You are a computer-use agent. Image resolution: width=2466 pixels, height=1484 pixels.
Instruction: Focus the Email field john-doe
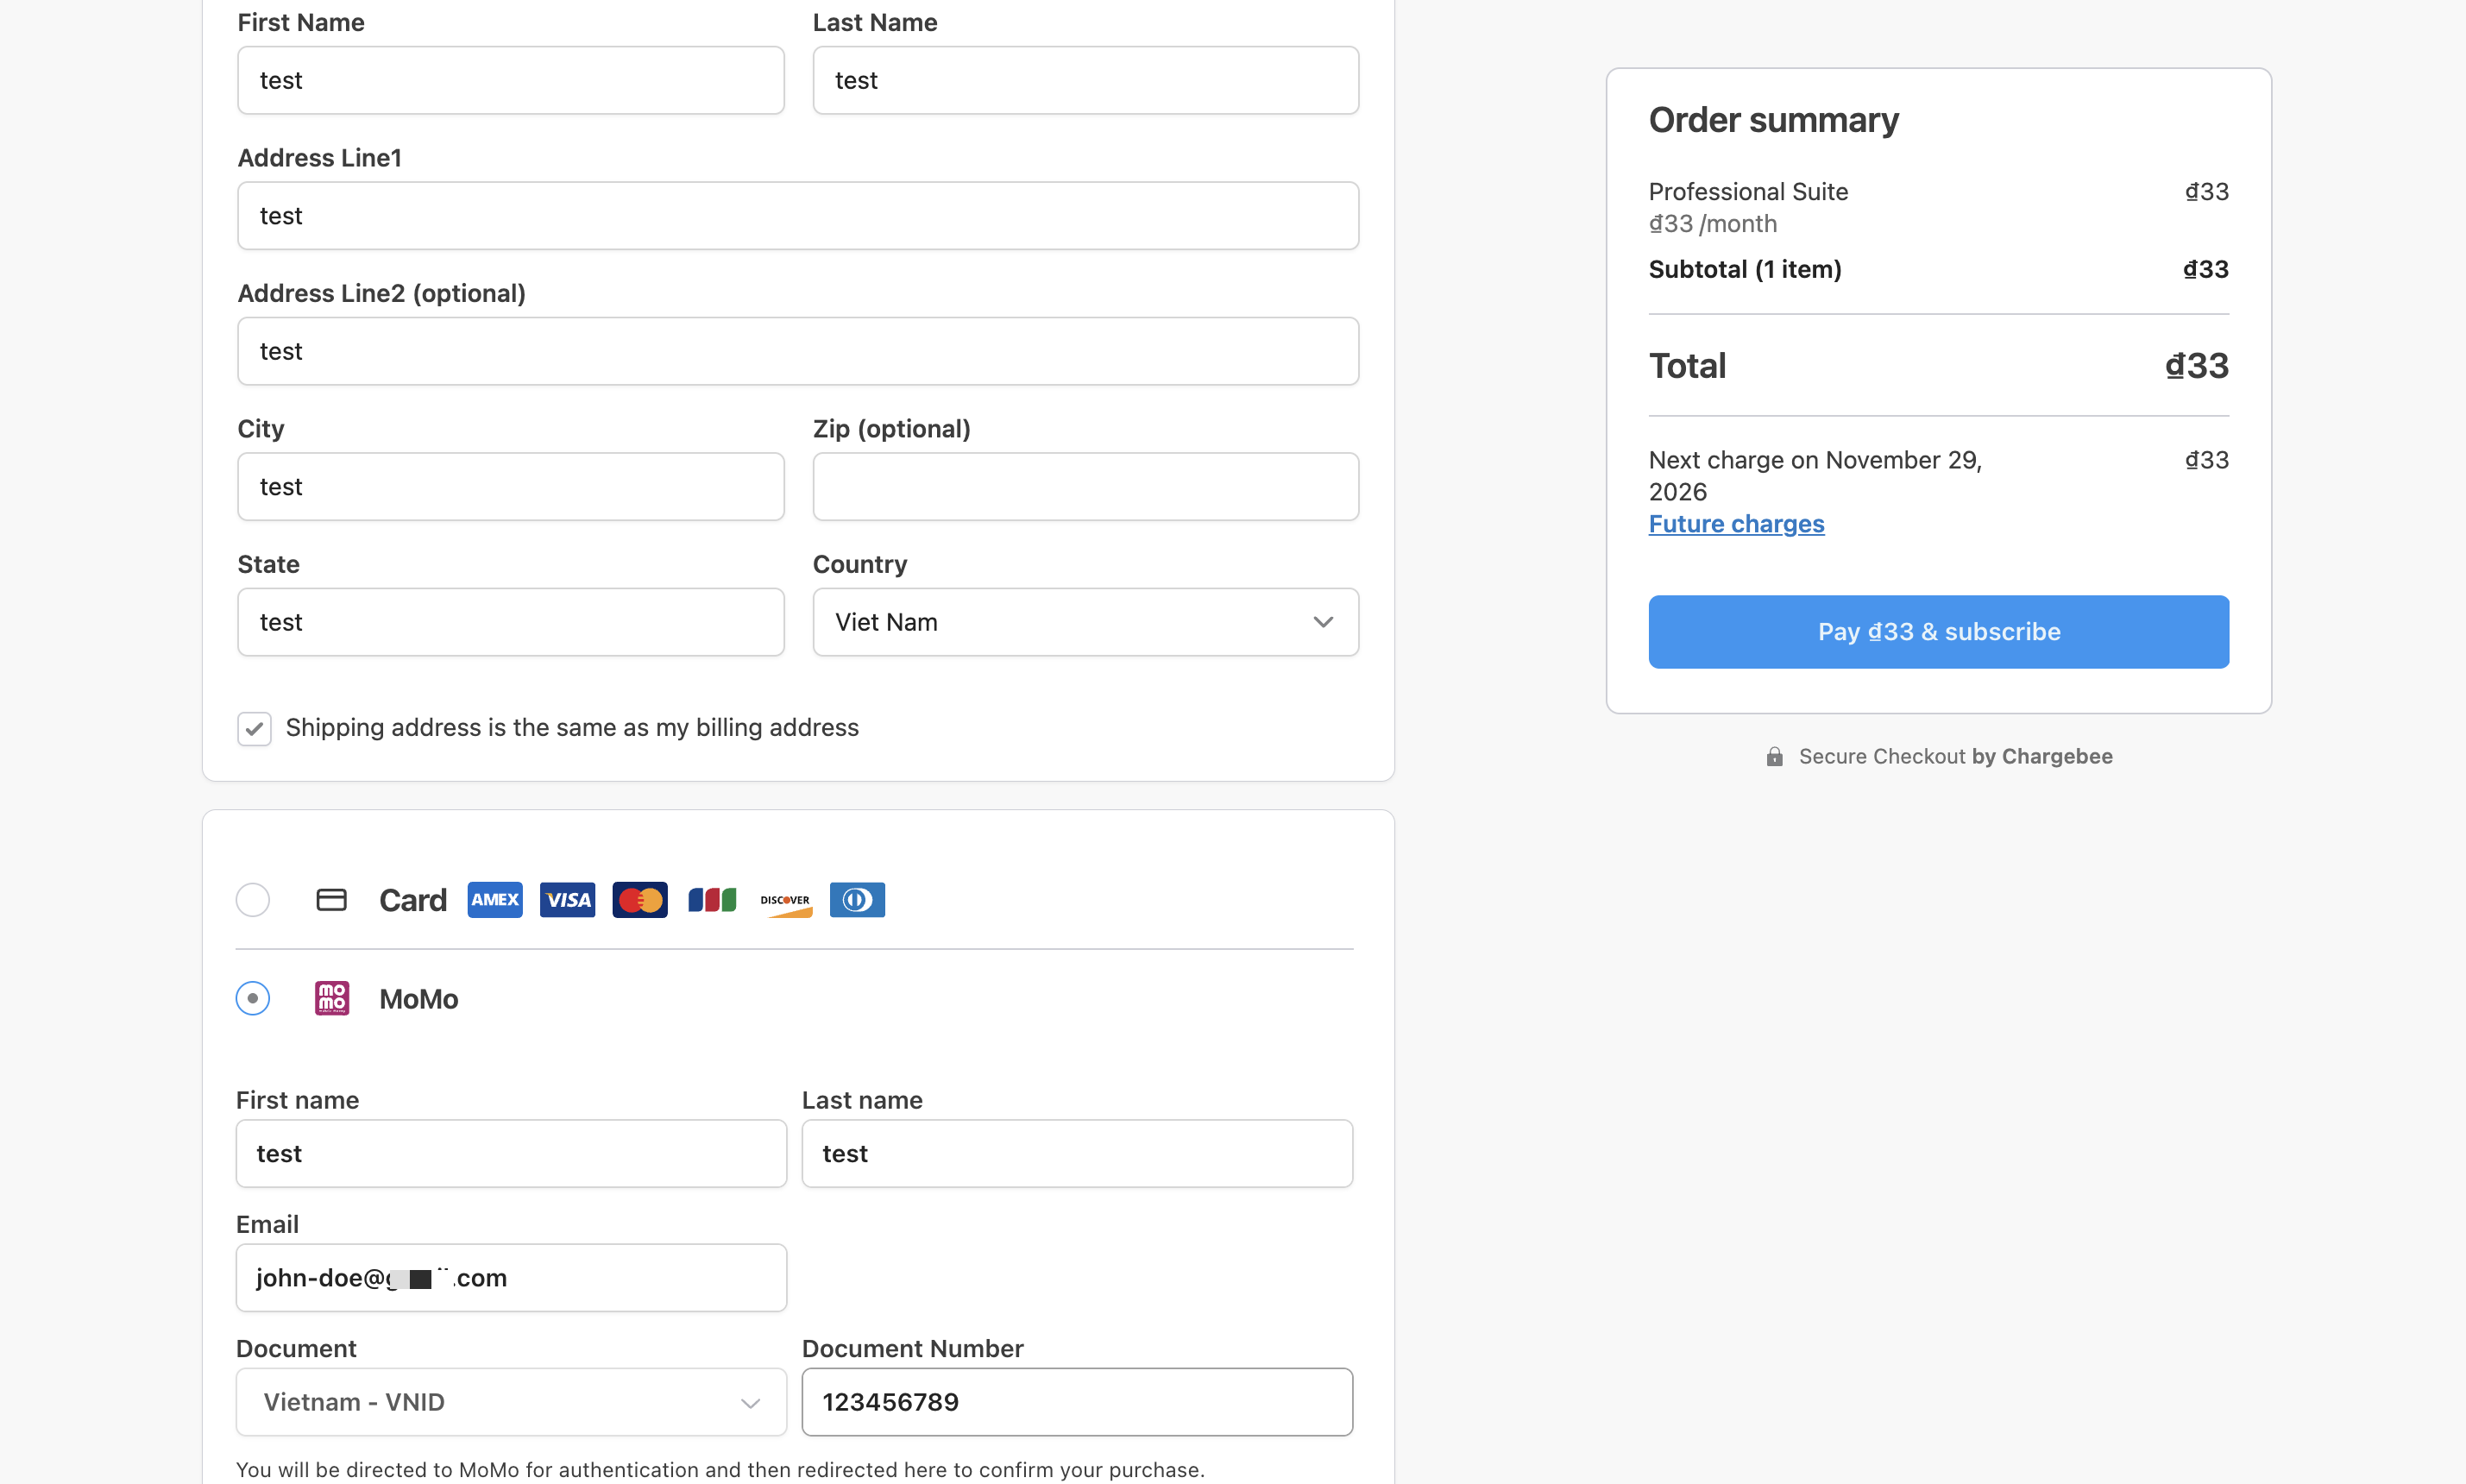[x=511, y=1278]
